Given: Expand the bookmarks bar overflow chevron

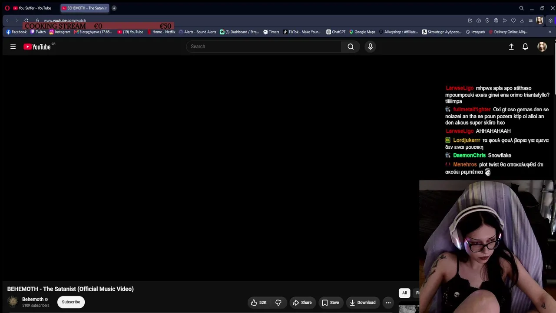Looking at the screenshot, I should coord(549,32).
